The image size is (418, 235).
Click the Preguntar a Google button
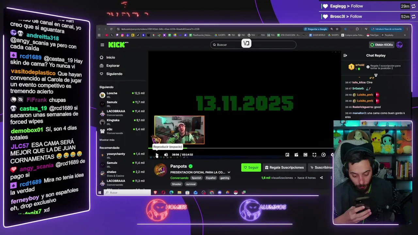tap(315, 29)
